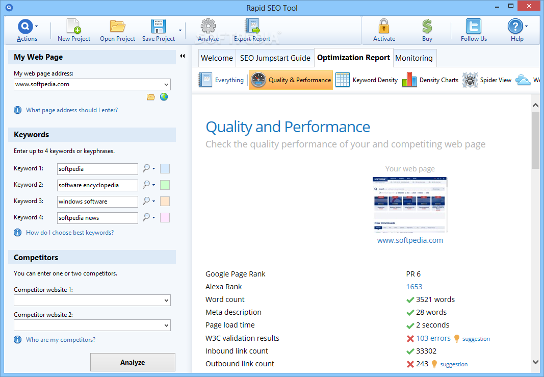The height and width of the screenshot is (377, 544).
Task: Open Keyword 2 search dropdown arrow
Action: (x=153, y=185)
